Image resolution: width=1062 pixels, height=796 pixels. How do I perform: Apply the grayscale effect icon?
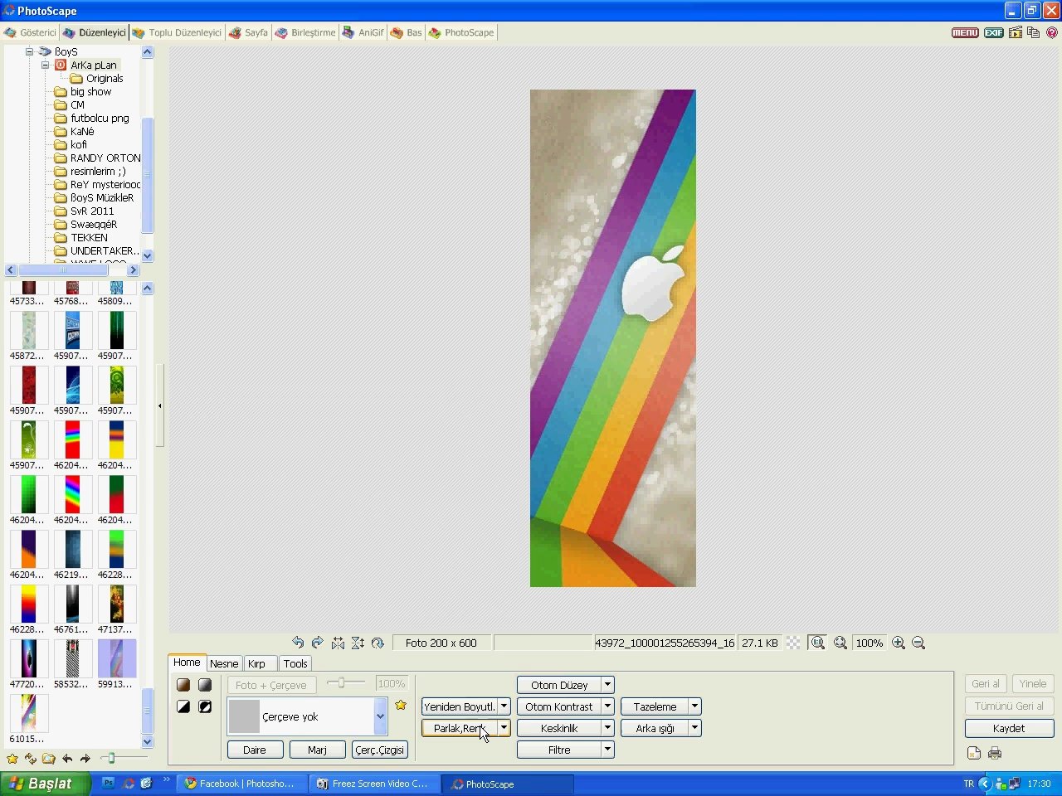[x=205, y=685]
